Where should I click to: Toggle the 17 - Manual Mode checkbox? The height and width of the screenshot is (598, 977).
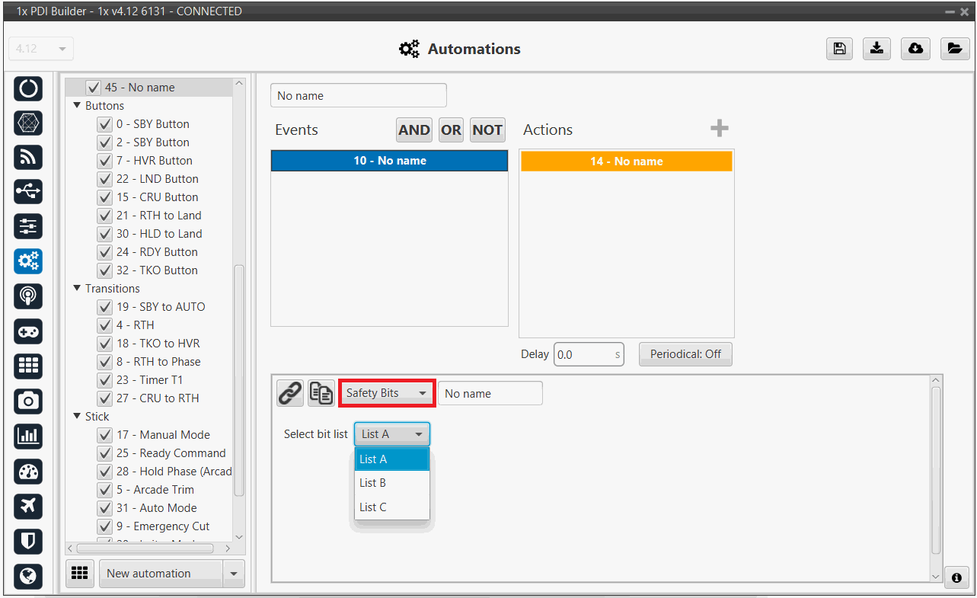(105, 435)
